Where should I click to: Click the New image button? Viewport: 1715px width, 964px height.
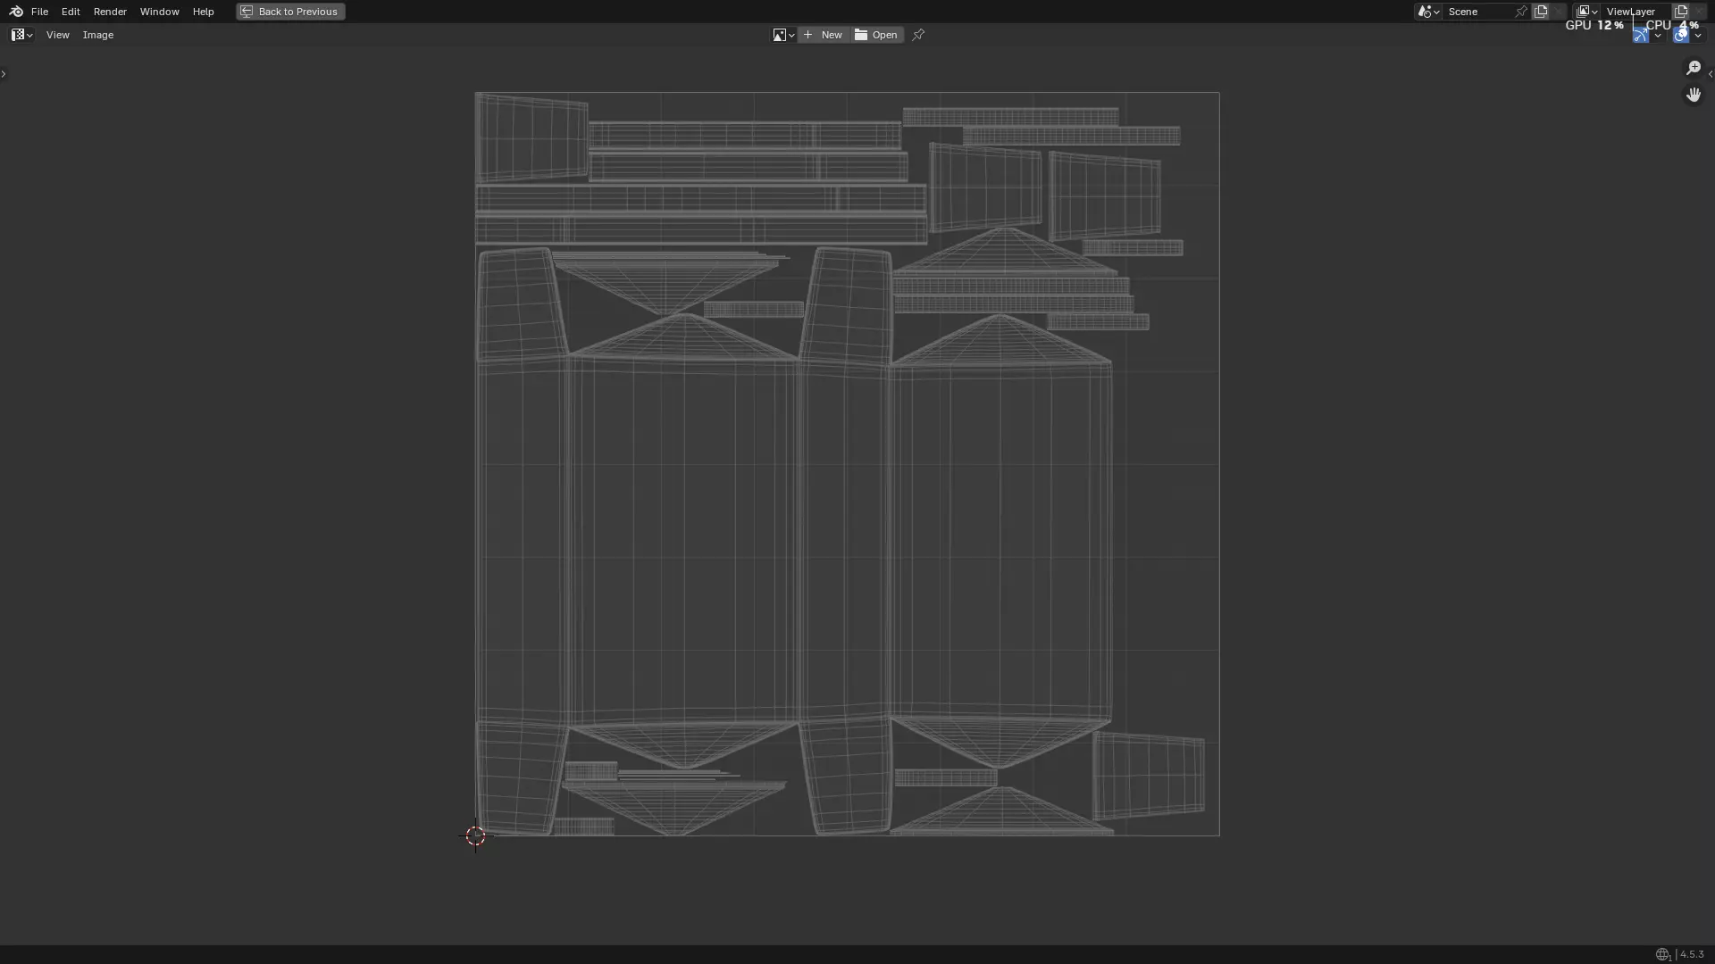[823, 35]
